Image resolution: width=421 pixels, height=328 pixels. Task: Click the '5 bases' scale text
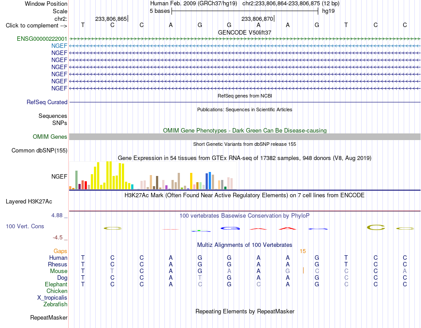coord(160,11)
